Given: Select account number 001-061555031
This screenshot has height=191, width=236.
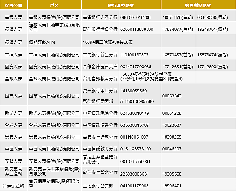Looking at the screenshot, I should 135,161.
